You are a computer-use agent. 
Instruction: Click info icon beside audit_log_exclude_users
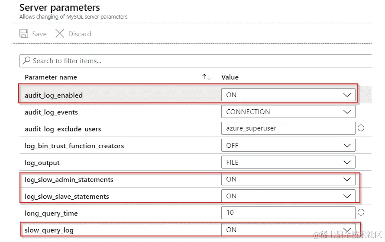coord(360,128)
